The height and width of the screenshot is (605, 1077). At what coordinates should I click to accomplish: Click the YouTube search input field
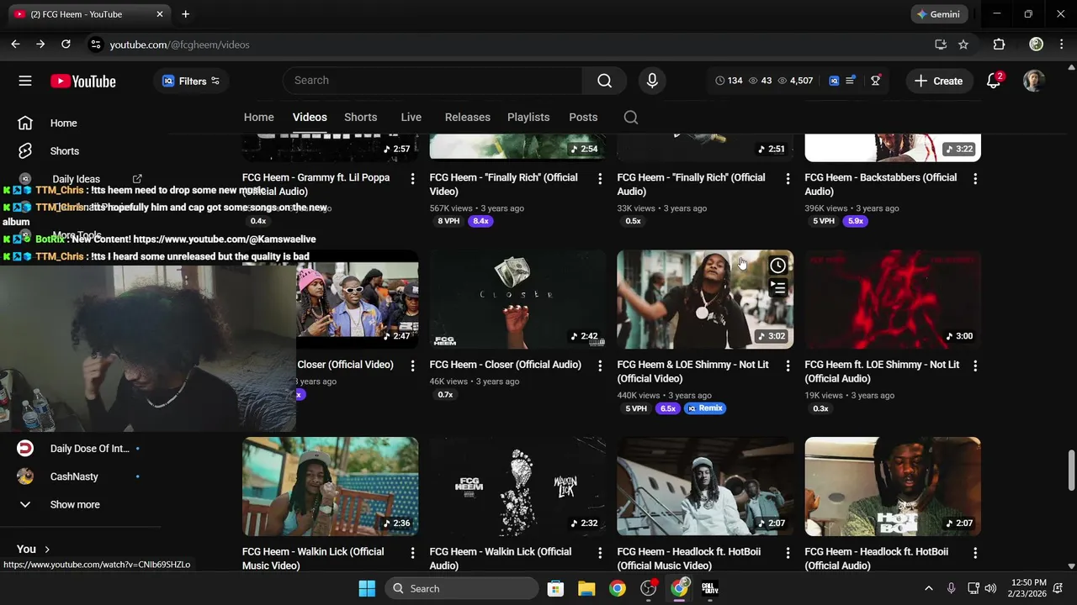point(432,81)
